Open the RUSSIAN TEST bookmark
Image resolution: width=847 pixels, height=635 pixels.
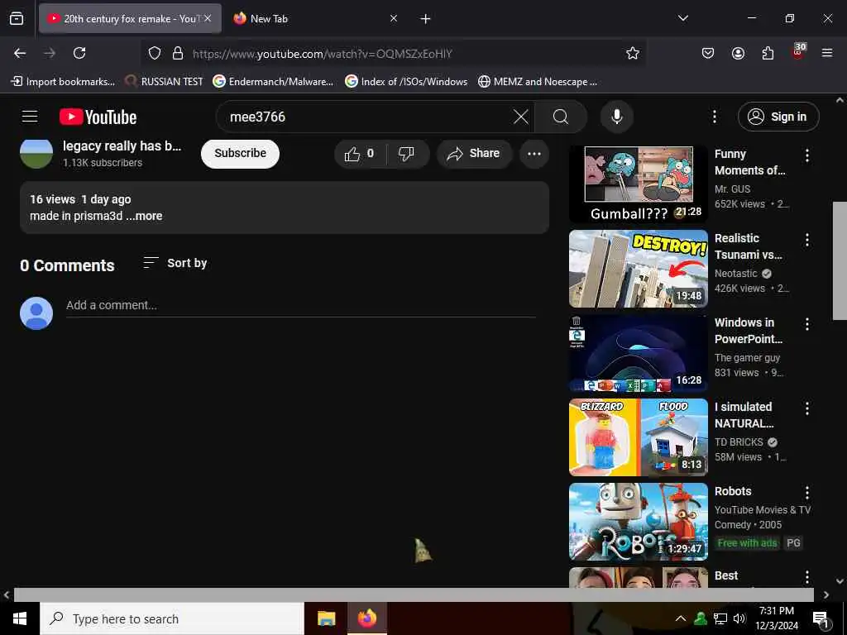pyautogui.click(x=164, y=82)
